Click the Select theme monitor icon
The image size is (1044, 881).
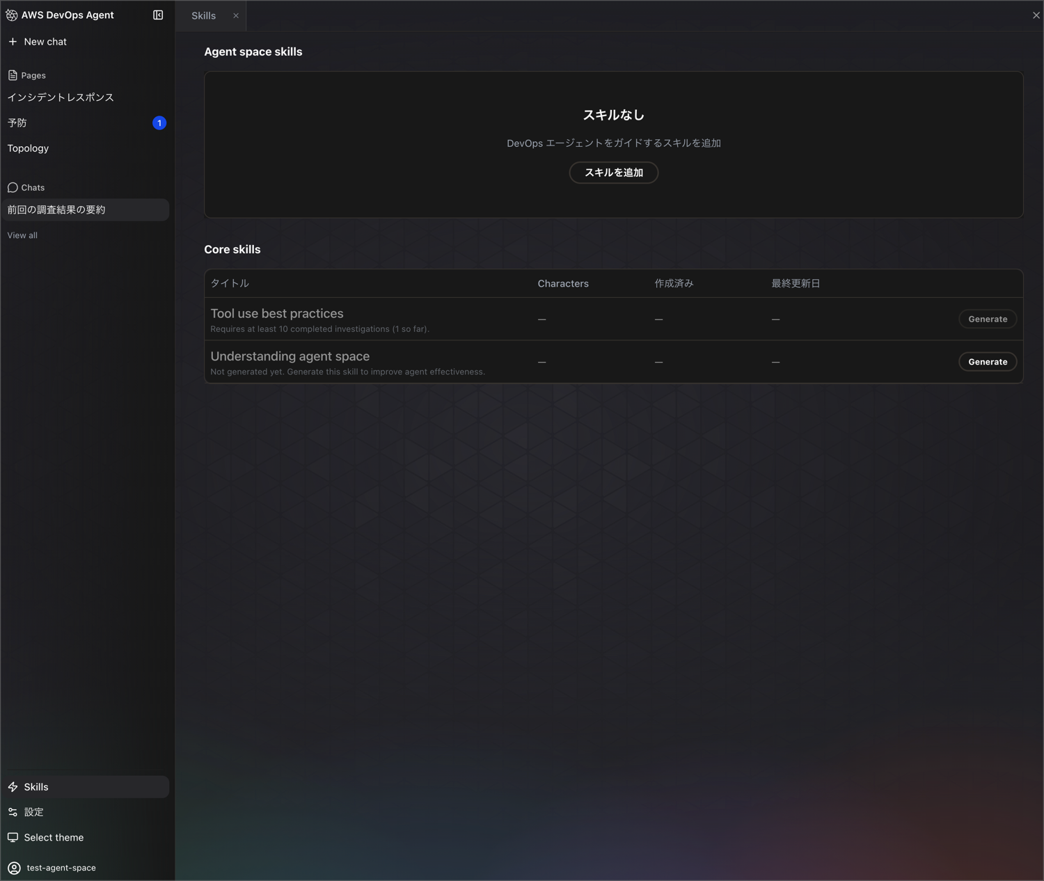pyautogui.click(x=13, y=837)
